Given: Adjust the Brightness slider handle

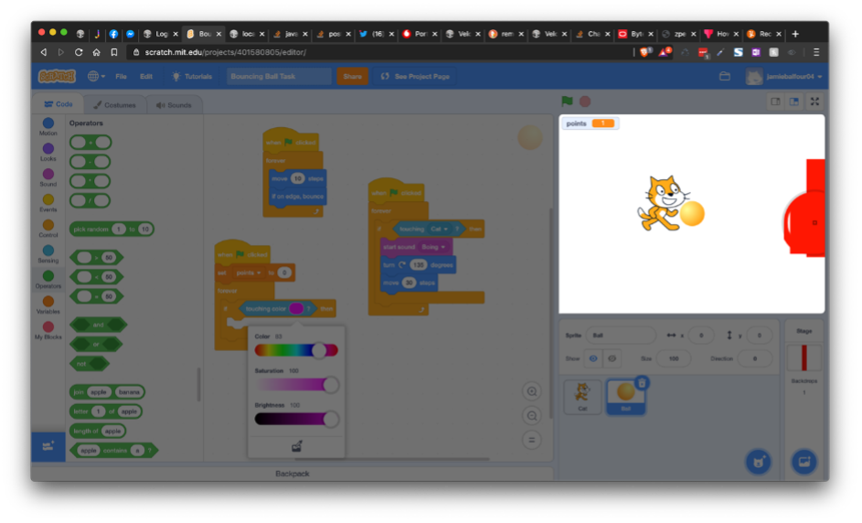Looking at the screenshot, I should pos(330,420).
